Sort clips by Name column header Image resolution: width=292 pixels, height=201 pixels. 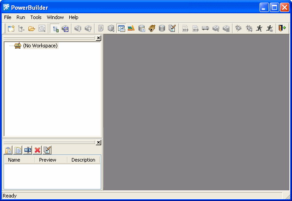[x=20, y=160]
